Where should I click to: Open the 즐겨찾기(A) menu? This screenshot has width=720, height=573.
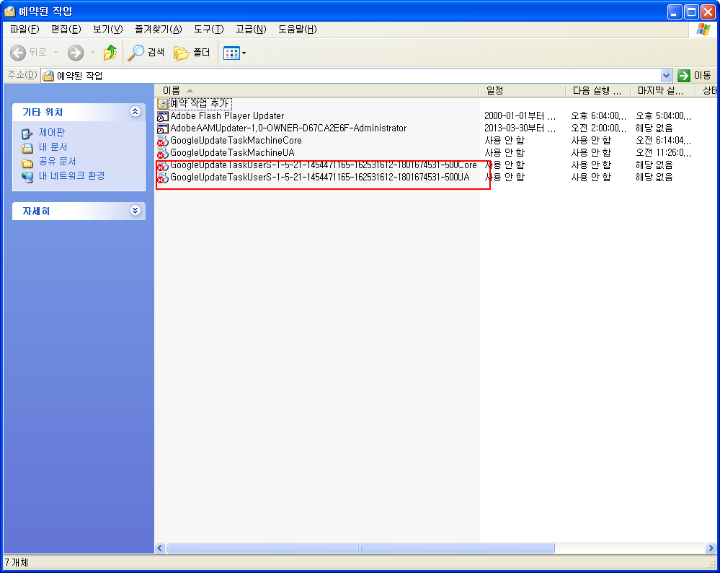[x=159, y=30]
